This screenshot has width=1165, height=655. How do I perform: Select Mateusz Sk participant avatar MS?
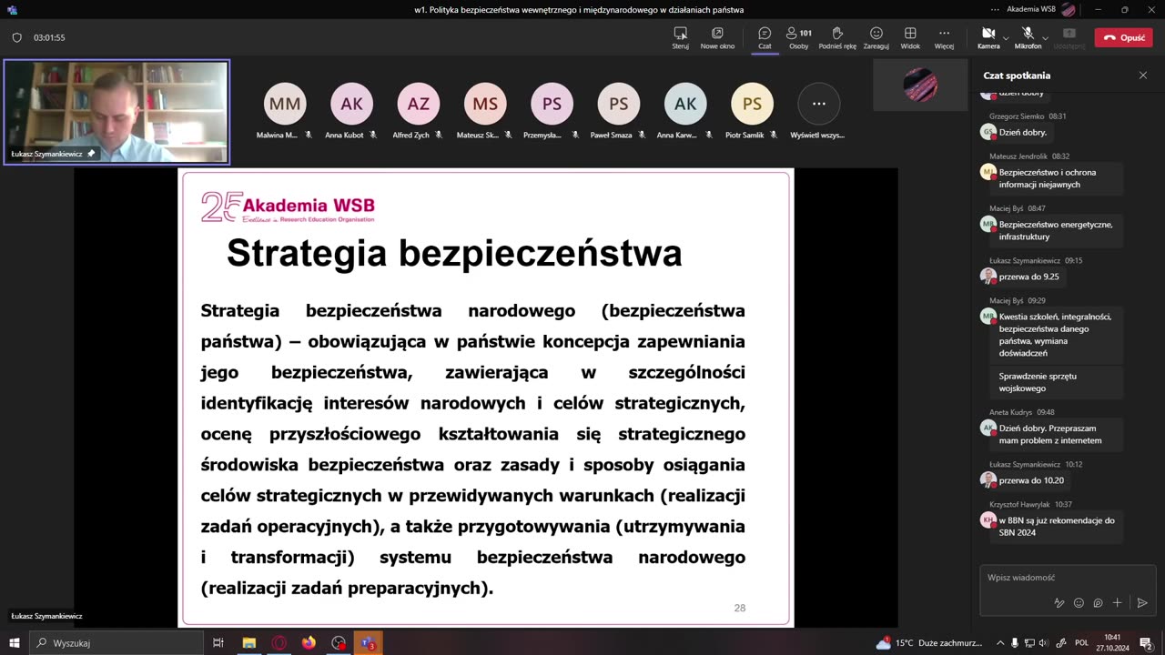point(485,104)
